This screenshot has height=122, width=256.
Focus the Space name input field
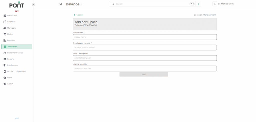144,37
